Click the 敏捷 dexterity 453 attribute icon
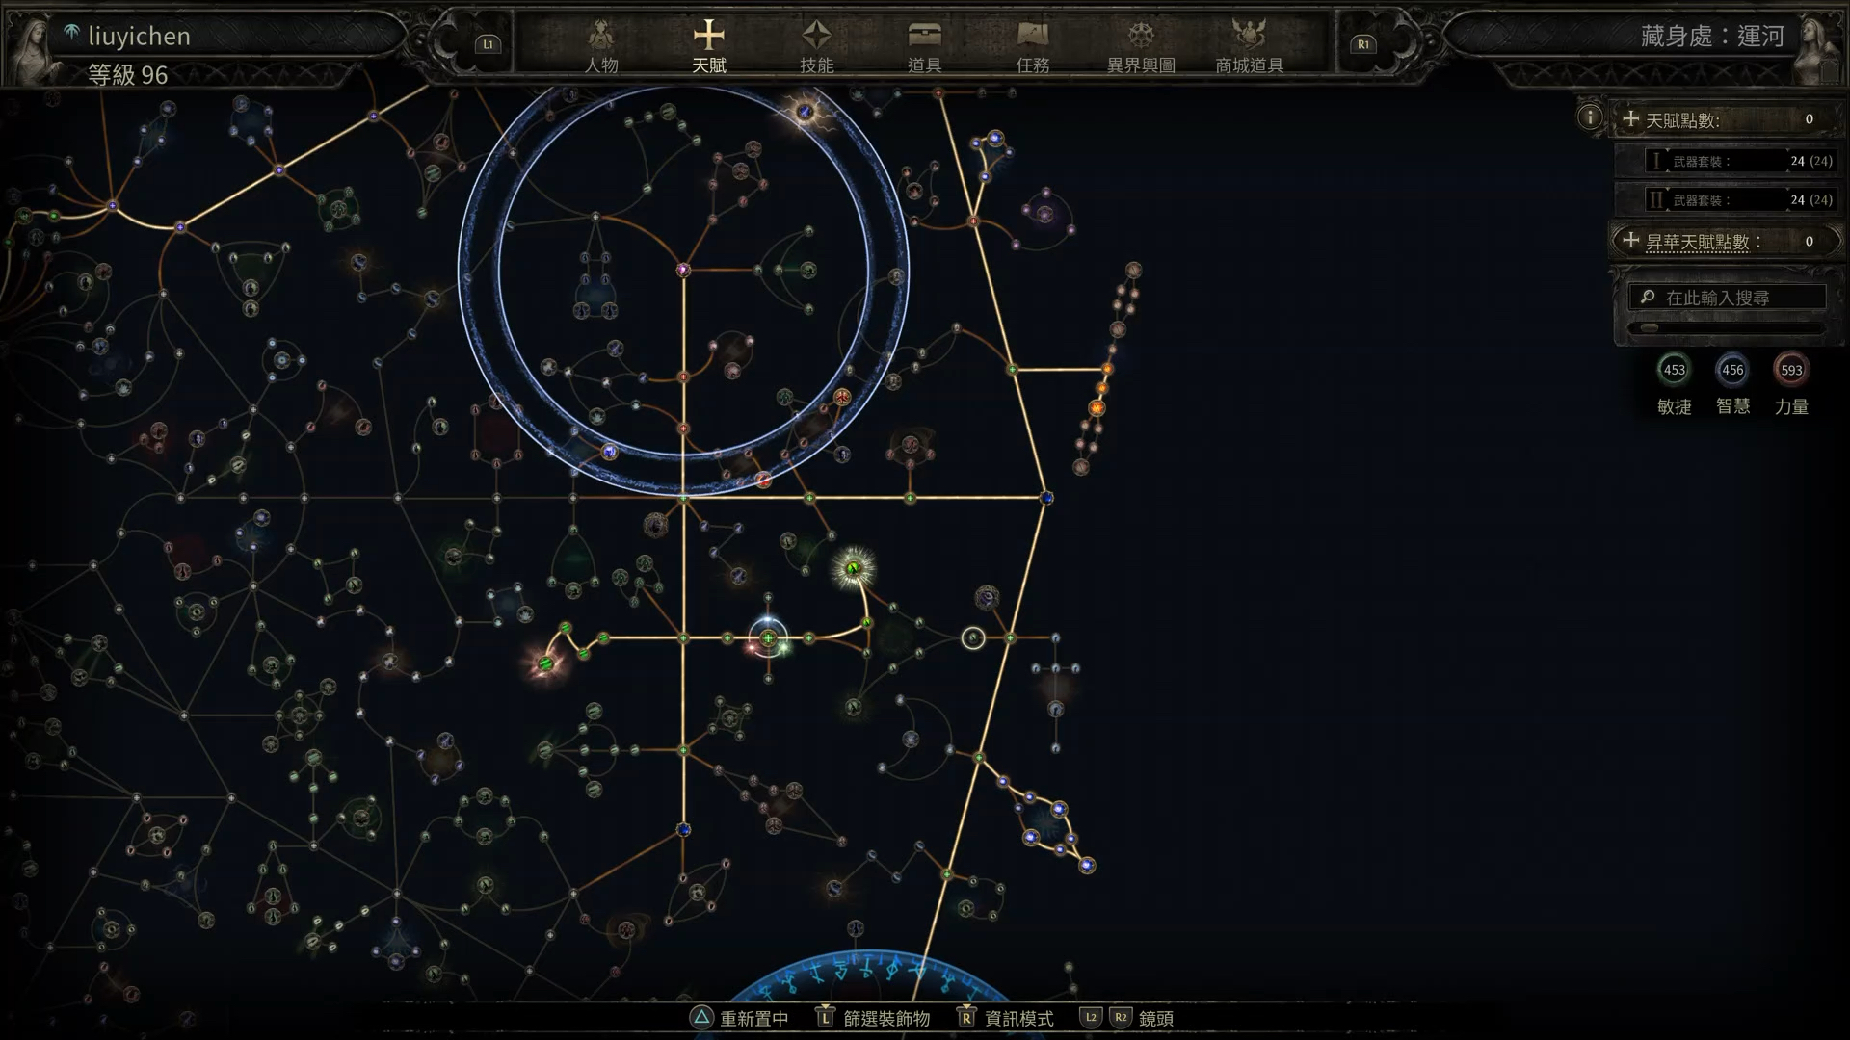The height and width of the screenshot is (1040, 1850). (x=1674, y=370)
